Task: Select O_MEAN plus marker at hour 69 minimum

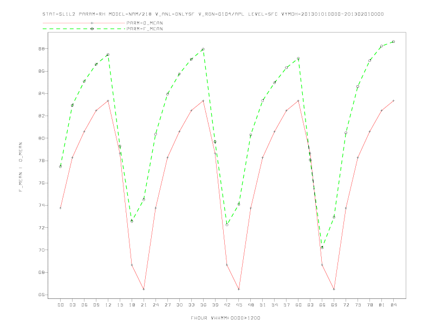Action: point(334,289)
